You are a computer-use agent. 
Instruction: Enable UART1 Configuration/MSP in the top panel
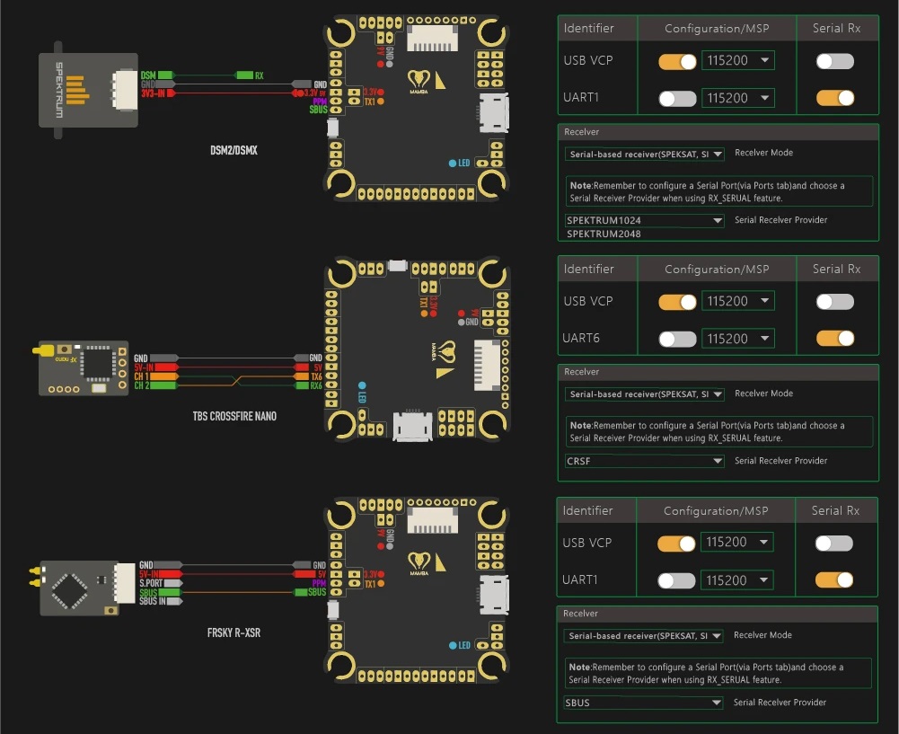[x=677, y=99]
